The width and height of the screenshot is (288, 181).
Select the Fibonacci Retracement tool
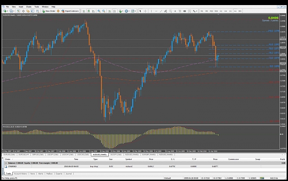point(170,11)
